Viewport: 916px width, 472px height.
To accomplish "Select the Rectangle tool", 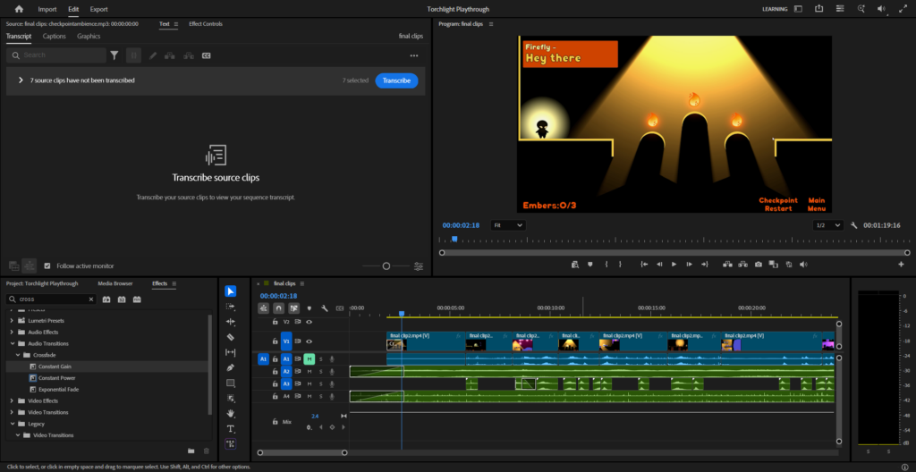I will coord(230,383).
